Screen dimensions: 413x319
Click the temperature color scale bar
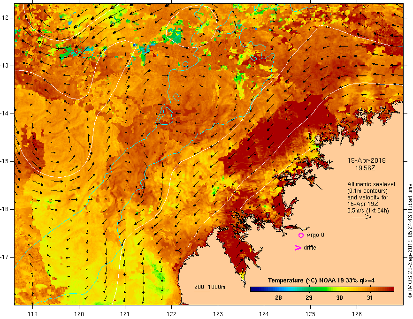pyautogui.click(x=322, y=289)
